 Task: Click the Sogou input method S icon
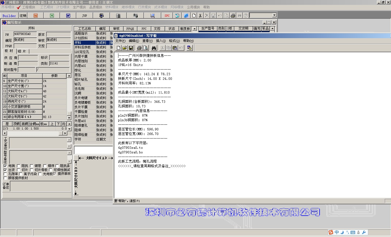pos(331,232)
